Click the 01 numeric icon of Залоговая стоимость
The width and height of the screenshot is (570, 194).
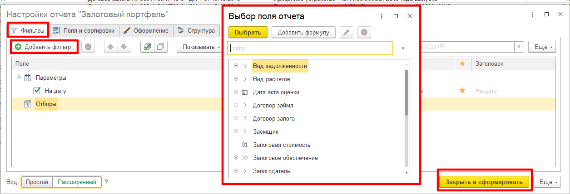tap(245, 145)
